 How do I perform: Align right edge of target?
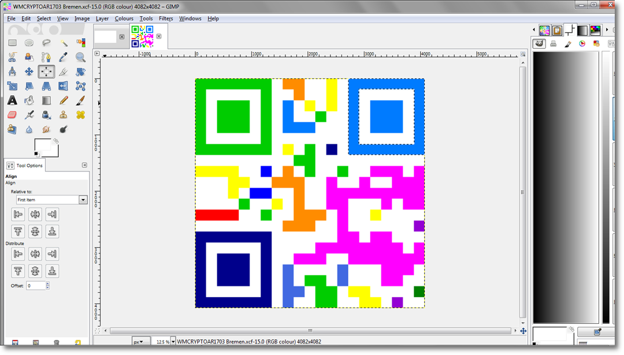click(x=52, y=214)
